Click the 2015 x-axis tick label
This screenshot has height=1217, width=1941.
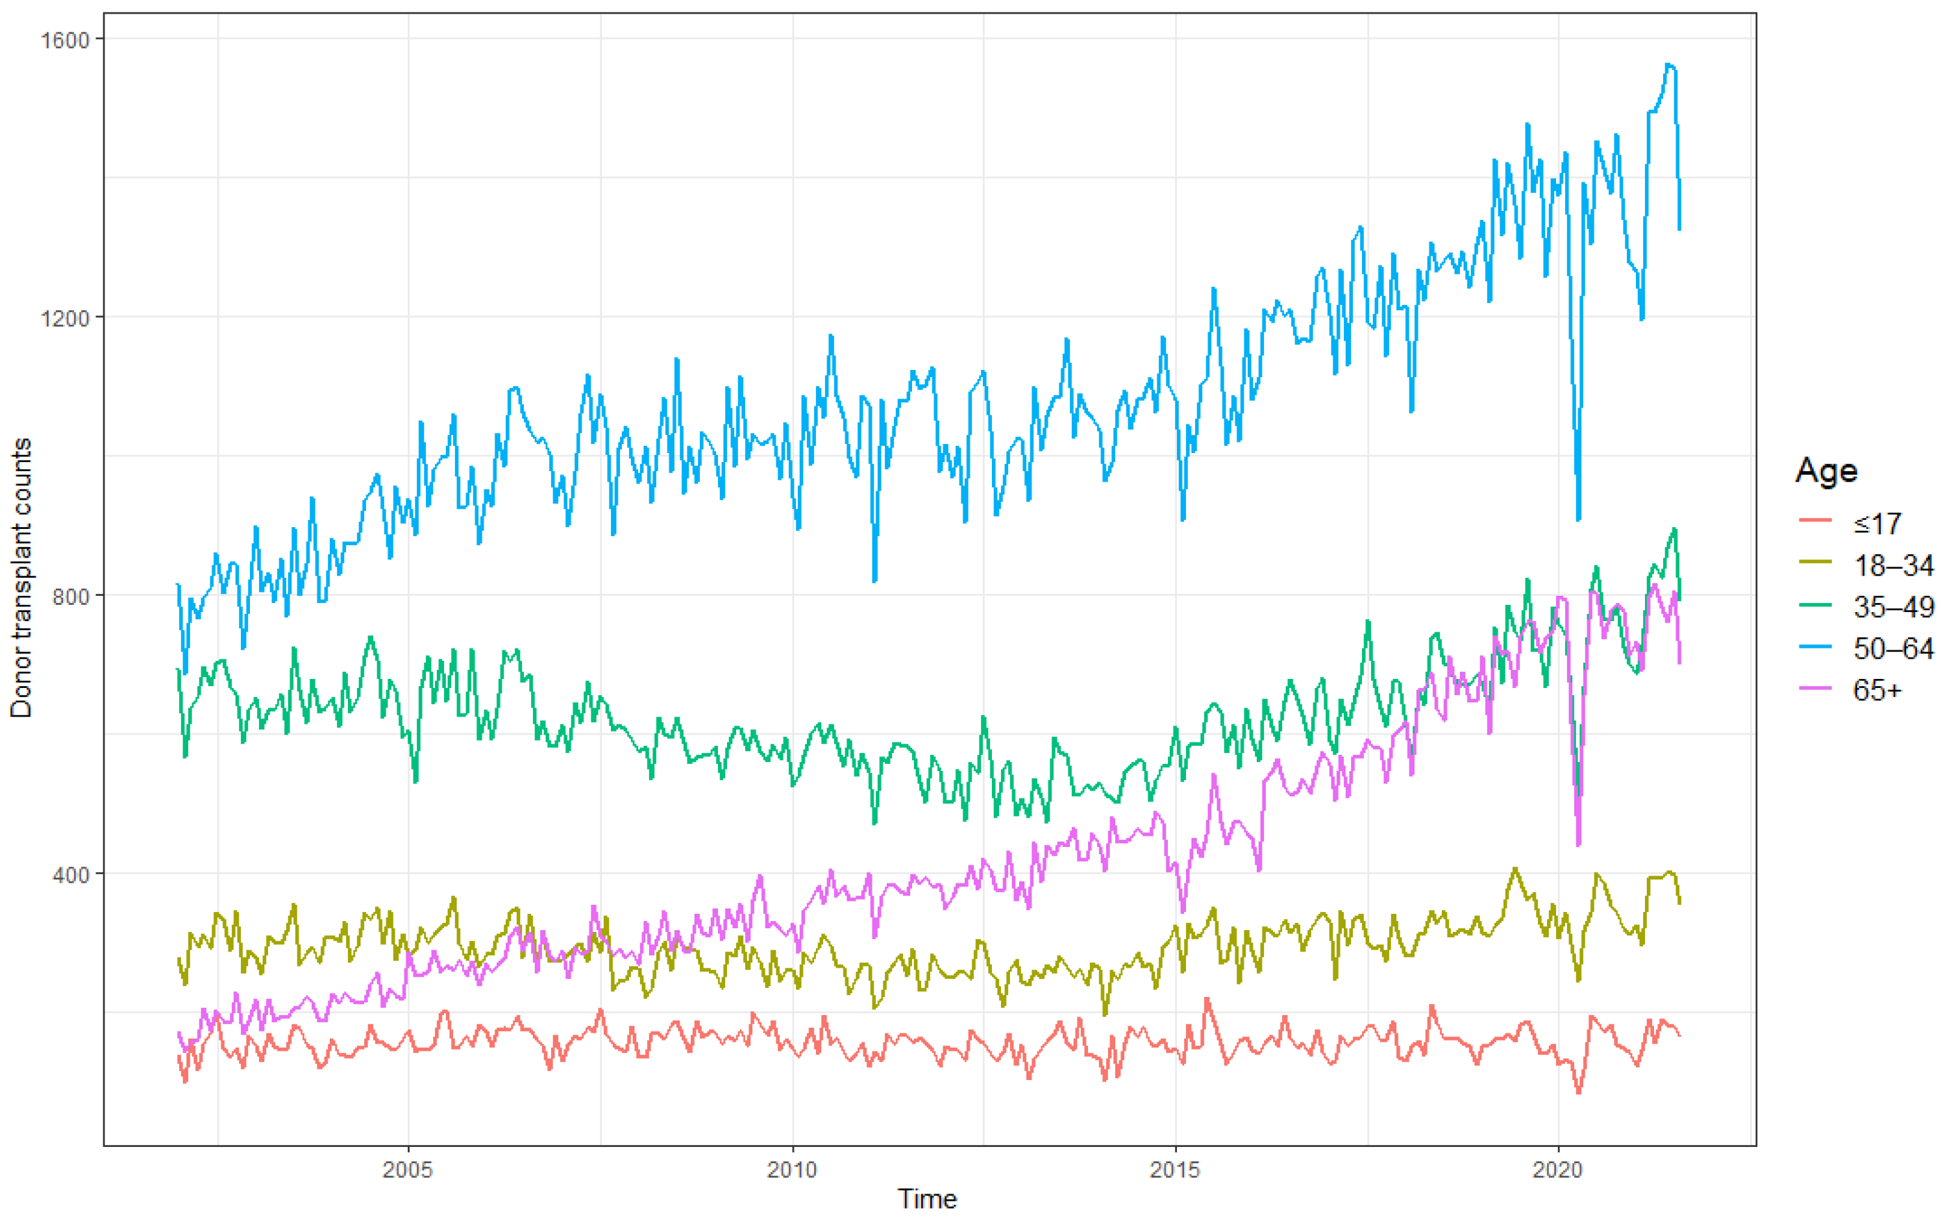click(1174, 1170)
